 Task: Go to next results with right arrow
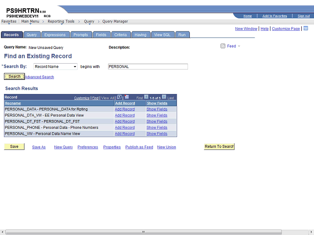pos(164,97)
